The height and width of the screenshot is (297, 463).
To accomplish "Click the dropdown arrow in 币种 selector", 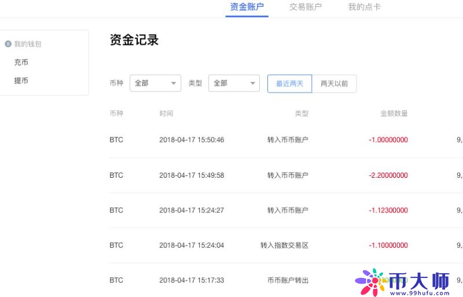I will (x=174, y=83).
